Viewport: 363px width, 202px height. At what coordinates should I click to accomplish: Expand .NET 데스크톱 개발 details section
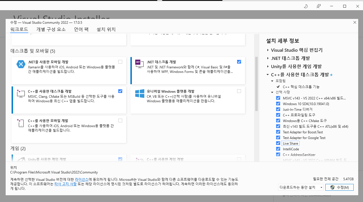point(268,58)
